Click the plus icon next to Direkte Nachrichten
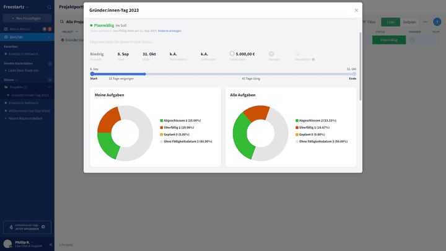Screen dimensions: 446x251 (50, 63)
